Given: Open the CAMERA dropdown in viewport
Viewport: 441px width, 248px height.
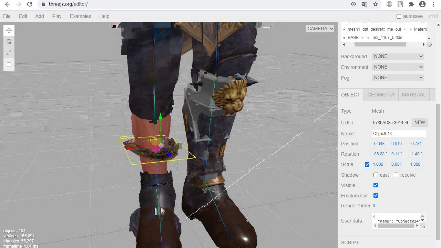Looking at the screenshot, I should click(x=320, y=29).
